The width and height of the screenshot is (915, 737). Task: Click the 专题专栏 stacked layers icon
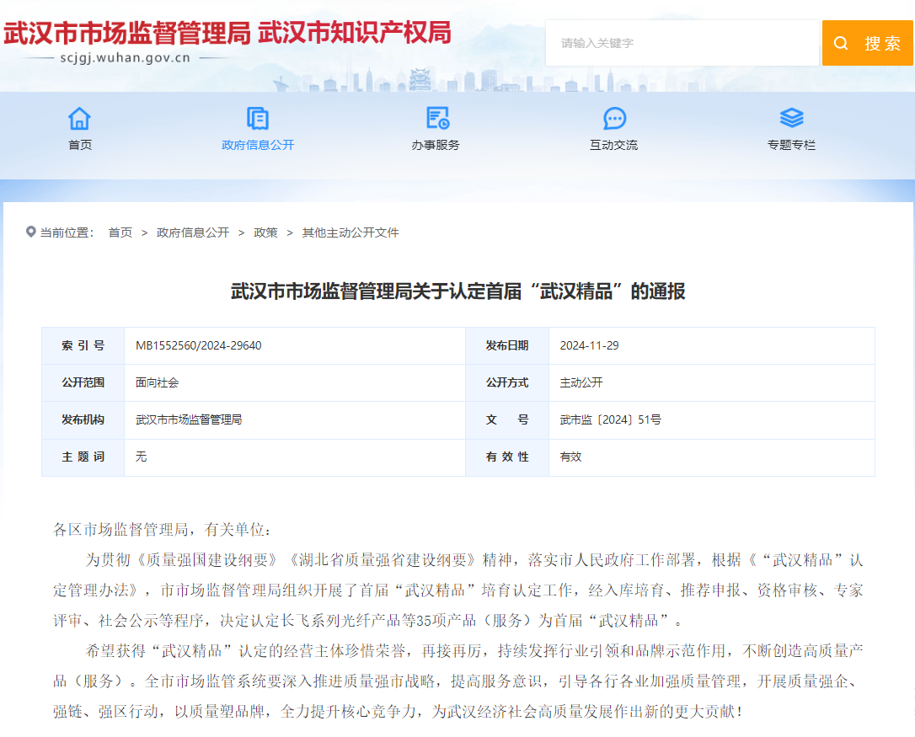tap(791, 119)
